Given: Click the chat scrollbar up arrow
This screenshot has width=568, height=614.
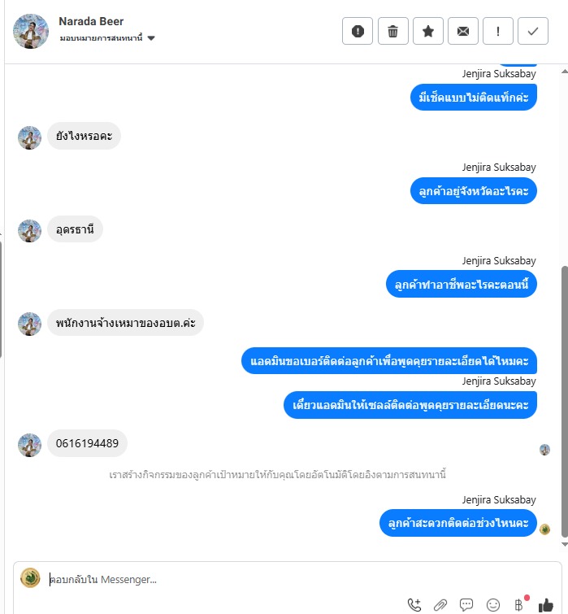Looking at the screenshot, I should (x=565, y=72).
